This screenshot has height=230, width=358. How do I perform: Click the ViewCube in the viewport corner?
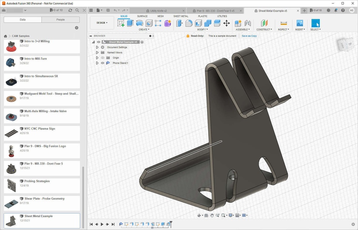pos(343,45)
